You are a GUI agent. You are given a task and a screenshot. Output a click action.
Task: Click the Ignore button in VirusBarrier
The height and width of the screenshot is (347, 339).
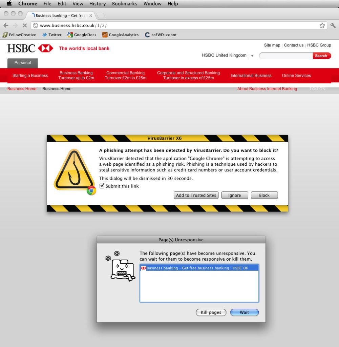pyautogui.click(x=235, y=195)
